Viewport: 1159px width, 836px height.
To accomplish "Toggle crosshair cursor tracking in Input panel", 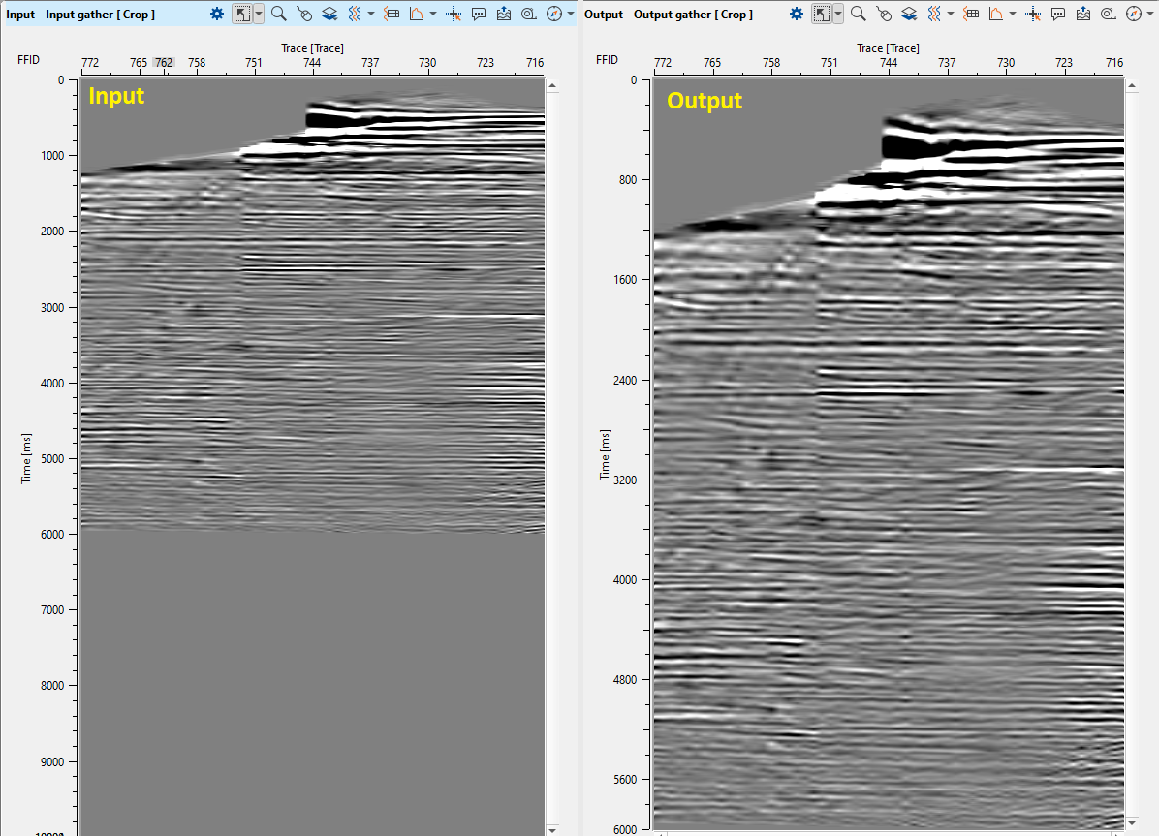I will (x=454, y=14).
